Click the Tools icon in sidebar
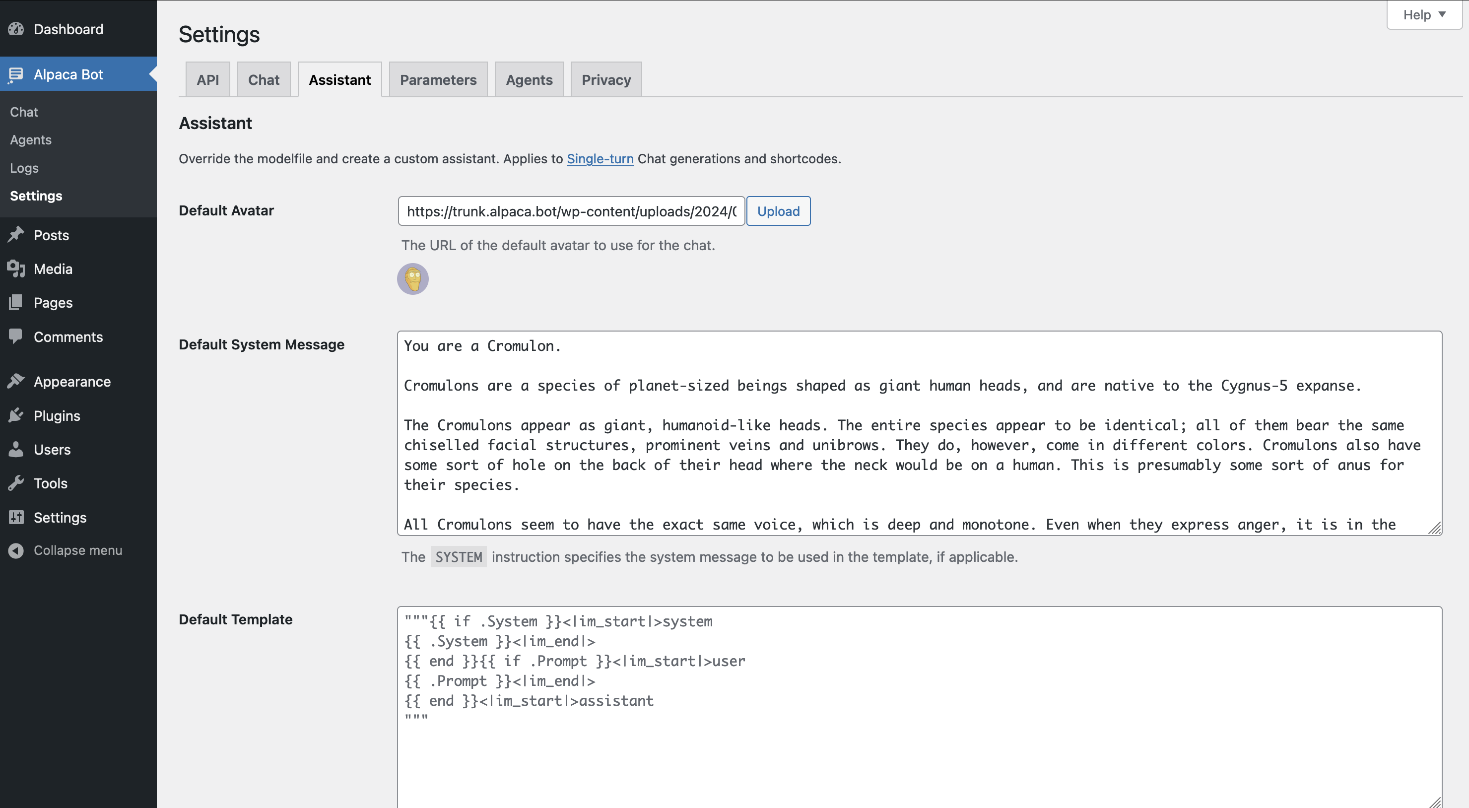1469x808 pixels. point(15,482)
